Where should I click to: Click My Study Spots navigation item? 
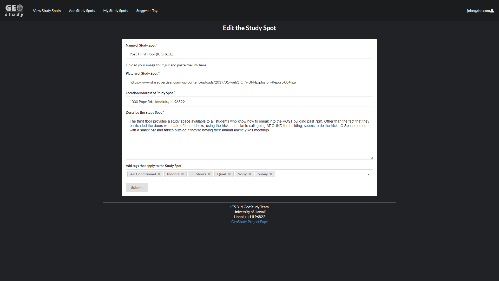115,11
